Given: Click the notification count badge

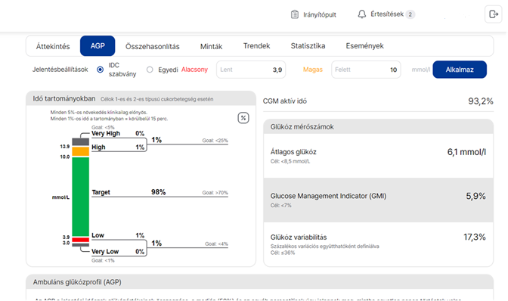Looking at the screenshot, I should 410,14.
